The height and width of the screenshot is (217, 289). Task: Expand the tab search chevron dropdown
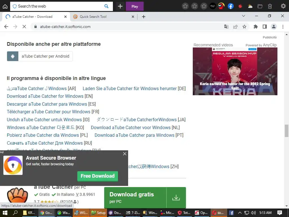244,16
